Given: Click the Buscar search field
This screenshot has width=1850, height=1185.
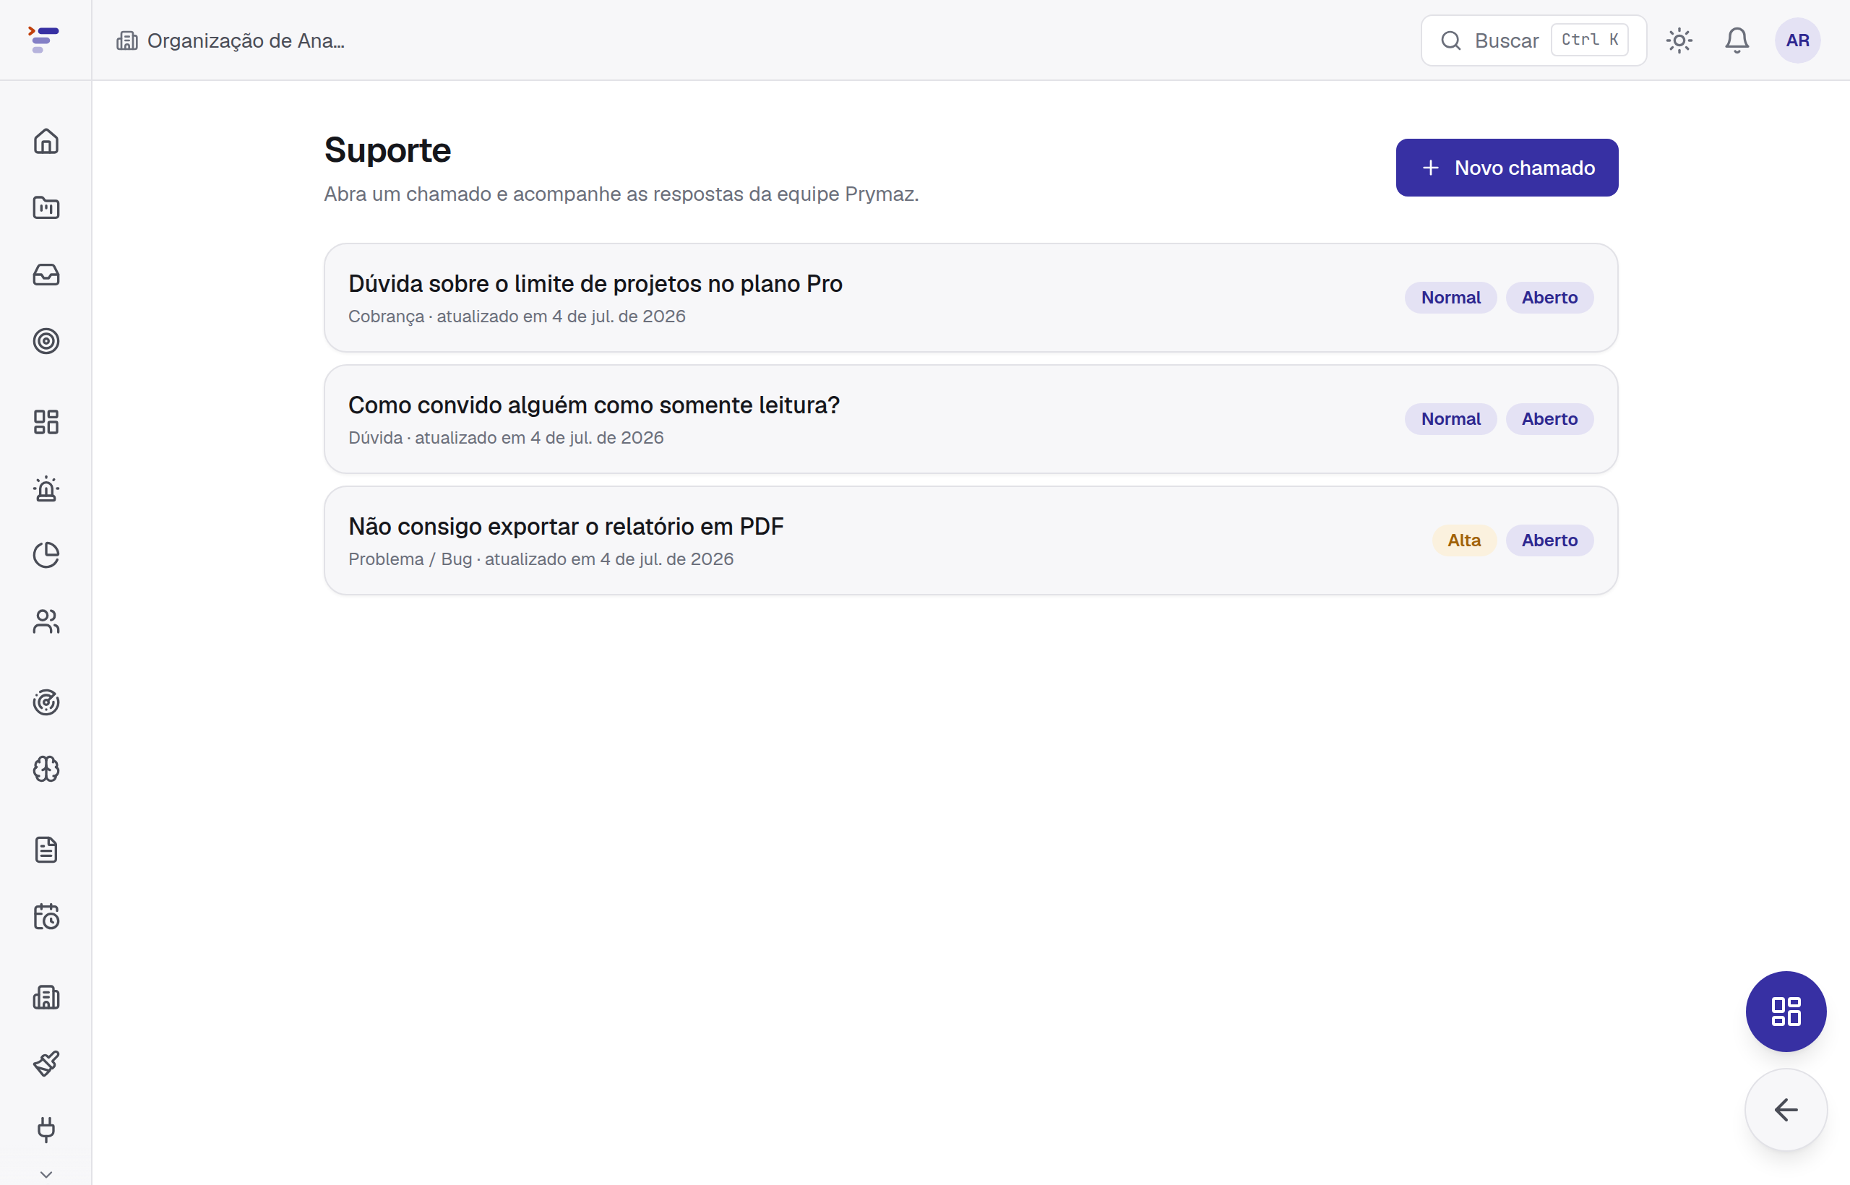Looking at the screenshot, I should tap(1533, 40).
